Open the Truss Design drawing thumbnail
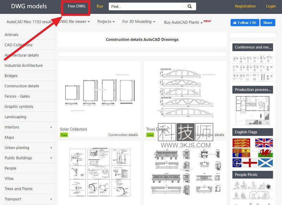The width and height of the screenshot is (282, 205). tap(186, 93)
